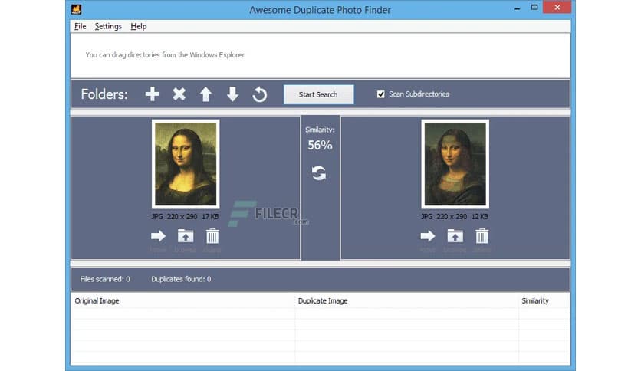Click the 'Duplicates found: 0' status text
The height and width of the screenshot is (371, 641).
tap(181, 279)
